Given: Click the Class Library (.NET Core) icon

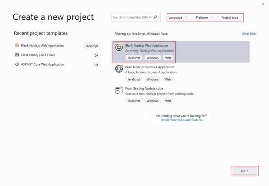Looking at the screenshot, I should tap(16, 55).
